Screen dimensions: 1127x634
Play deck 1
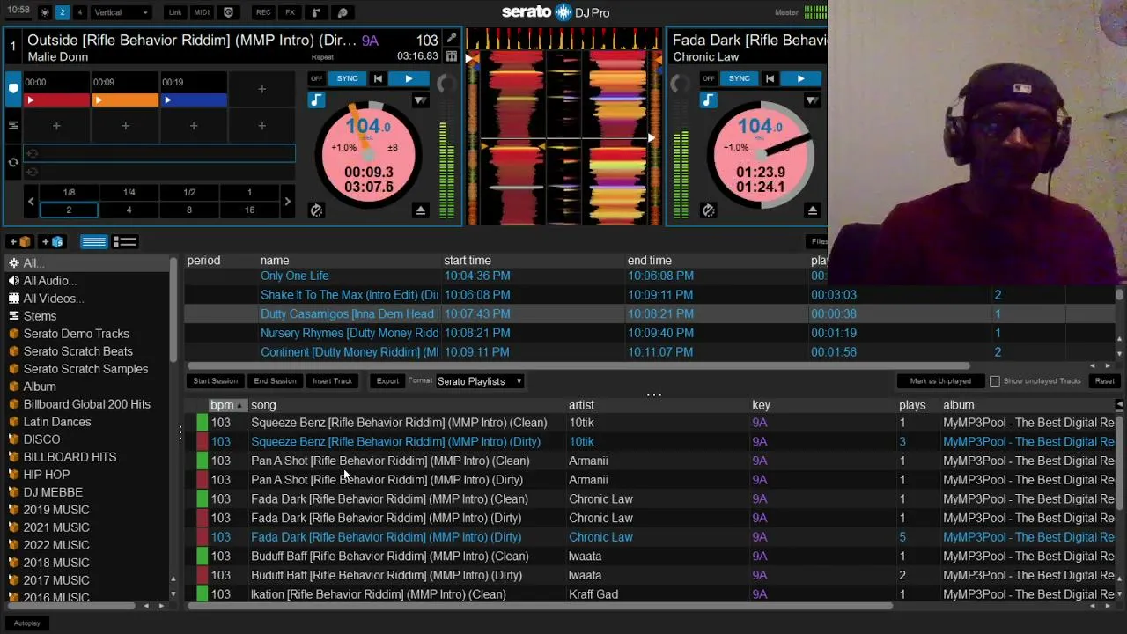point(409,79)
